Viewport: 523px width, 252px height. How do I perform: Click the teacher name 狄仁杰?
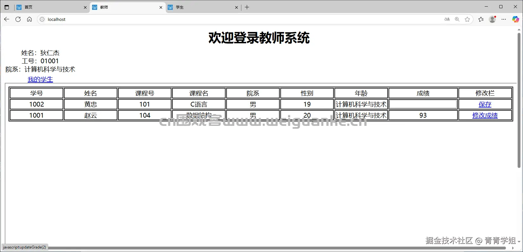50,53
